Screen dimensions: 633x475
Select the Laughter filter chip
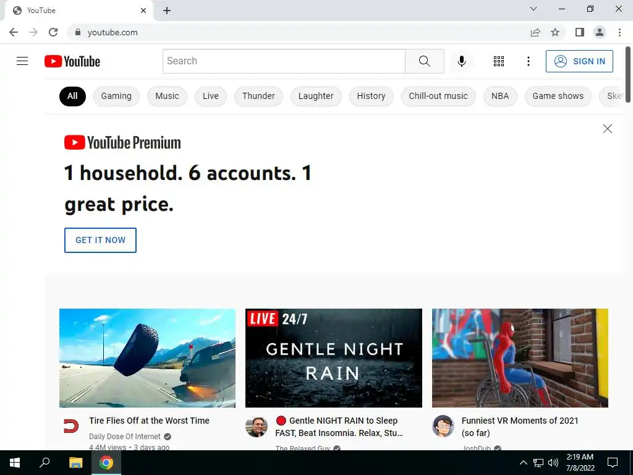click(316, 96)
